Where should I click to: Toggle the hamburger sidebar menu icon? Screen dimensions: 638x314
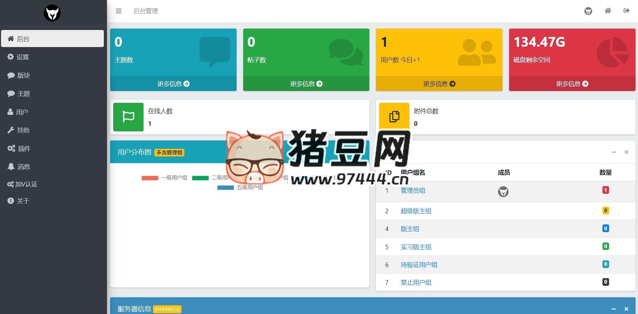pos(119,11)
